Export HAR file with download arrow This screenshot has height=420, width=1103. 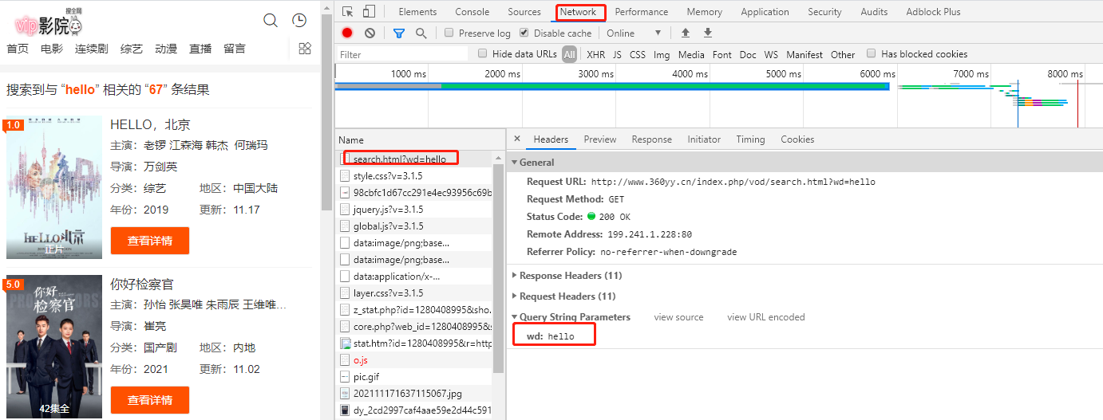click(707, 33)
